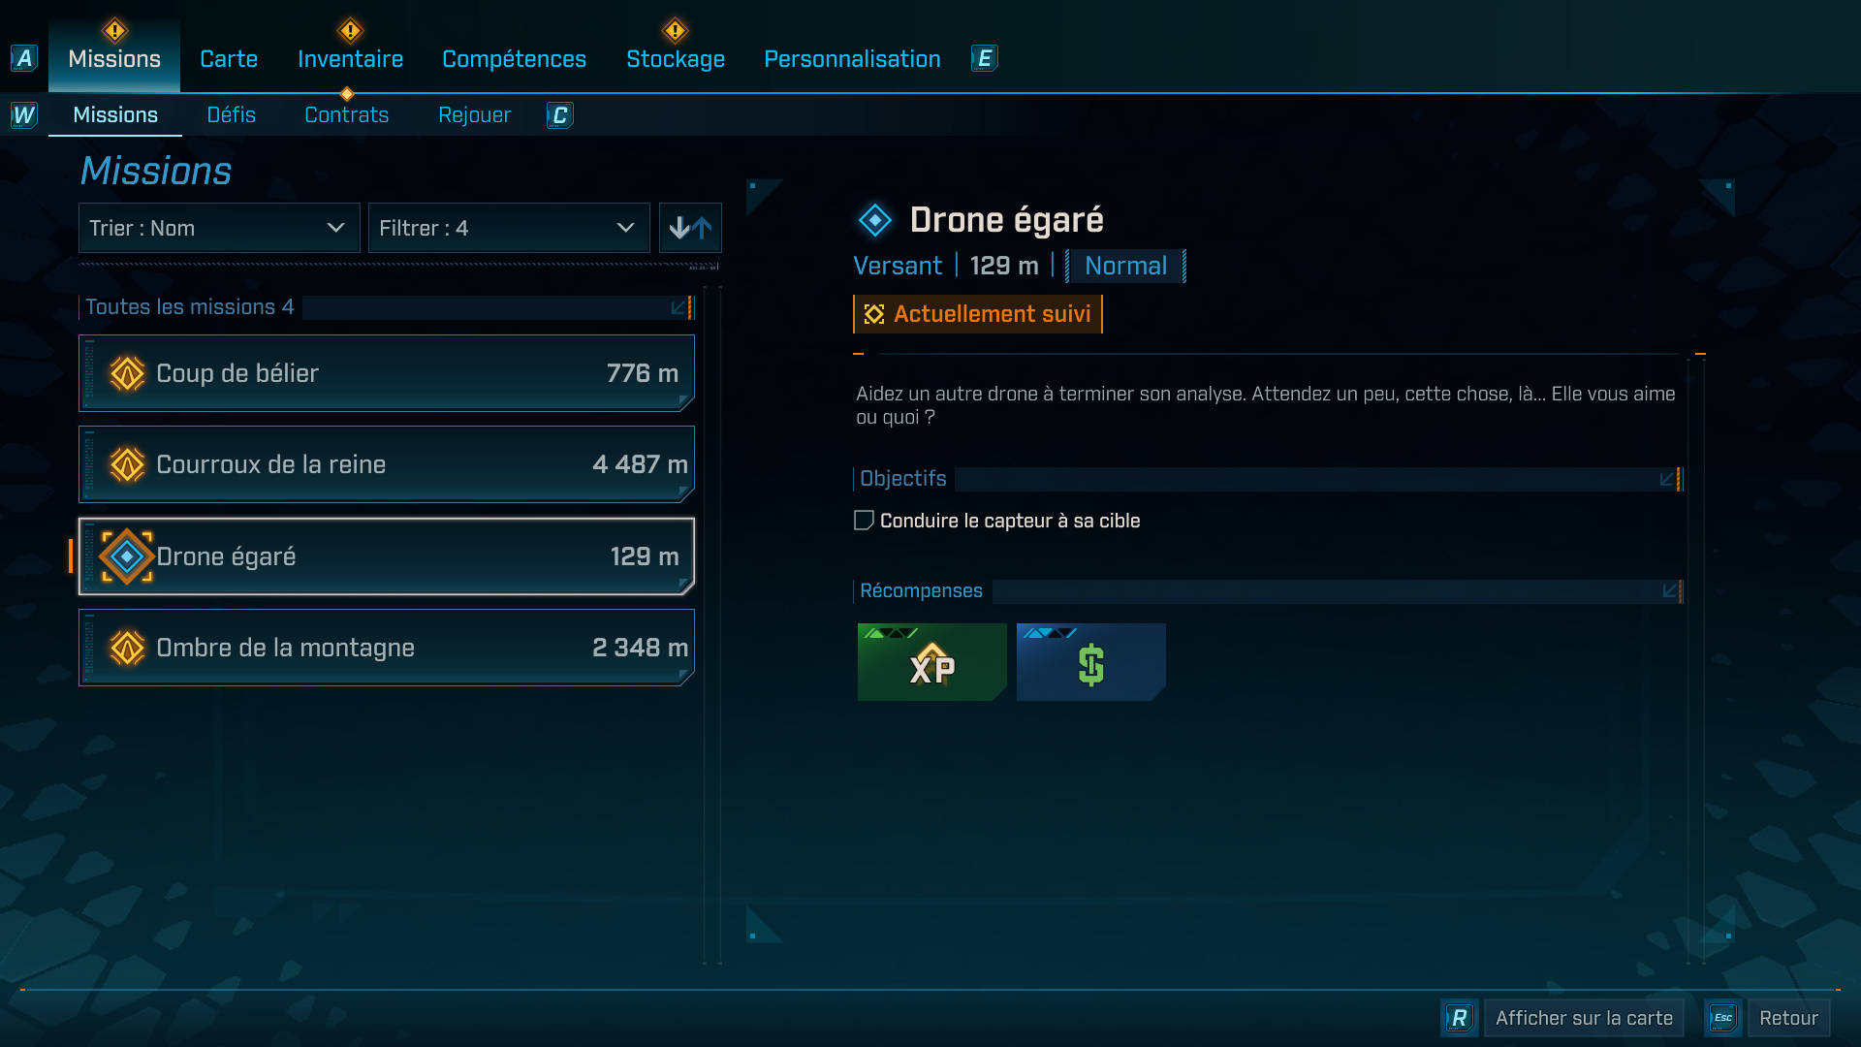Open the Trier : Nom dropdown
The width and height of the screenshot is (1861, 1047).
pyautogui.click(x=219, y=228)
